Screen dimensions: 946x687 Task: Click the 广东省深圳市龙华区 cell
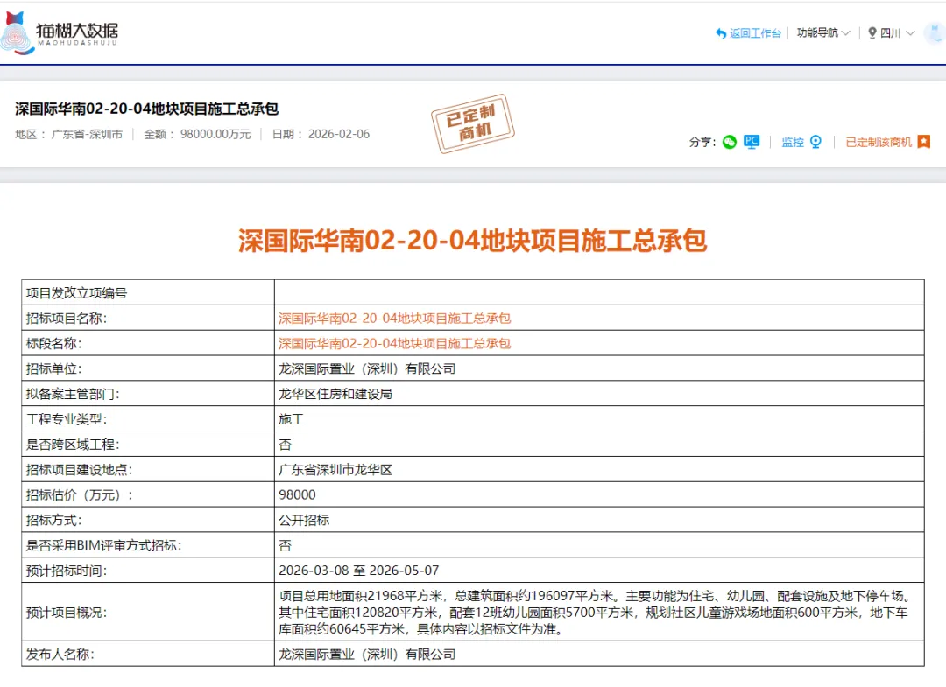coord(599,469)
